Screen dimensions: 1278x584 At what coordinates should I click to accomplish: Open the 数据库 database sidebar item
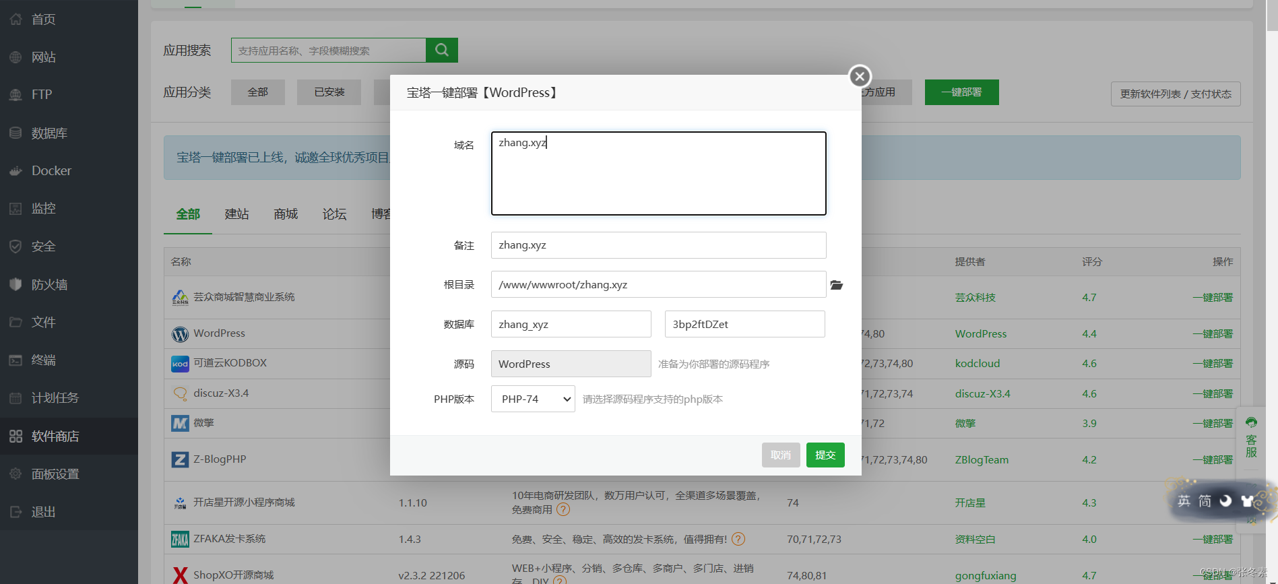[69, 133]
